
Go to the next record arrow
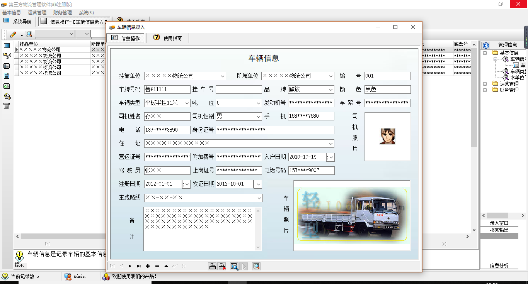pos(130,266)
